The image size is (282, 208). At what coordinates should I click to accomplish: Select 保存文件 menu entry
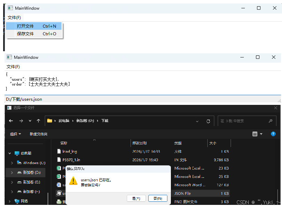(34, 34)
